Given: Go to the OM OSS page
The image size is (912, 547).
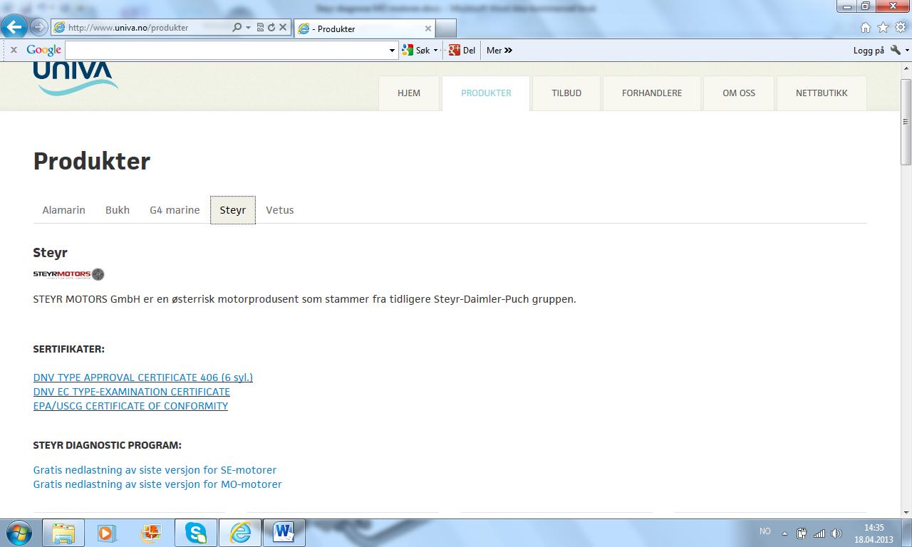Looking at the screenshot, I should (x=739, y=93).
